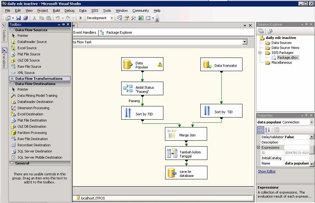Select the 'save ke database' destination component
Screen dimensions: 315x203
[x=186, y=173]
